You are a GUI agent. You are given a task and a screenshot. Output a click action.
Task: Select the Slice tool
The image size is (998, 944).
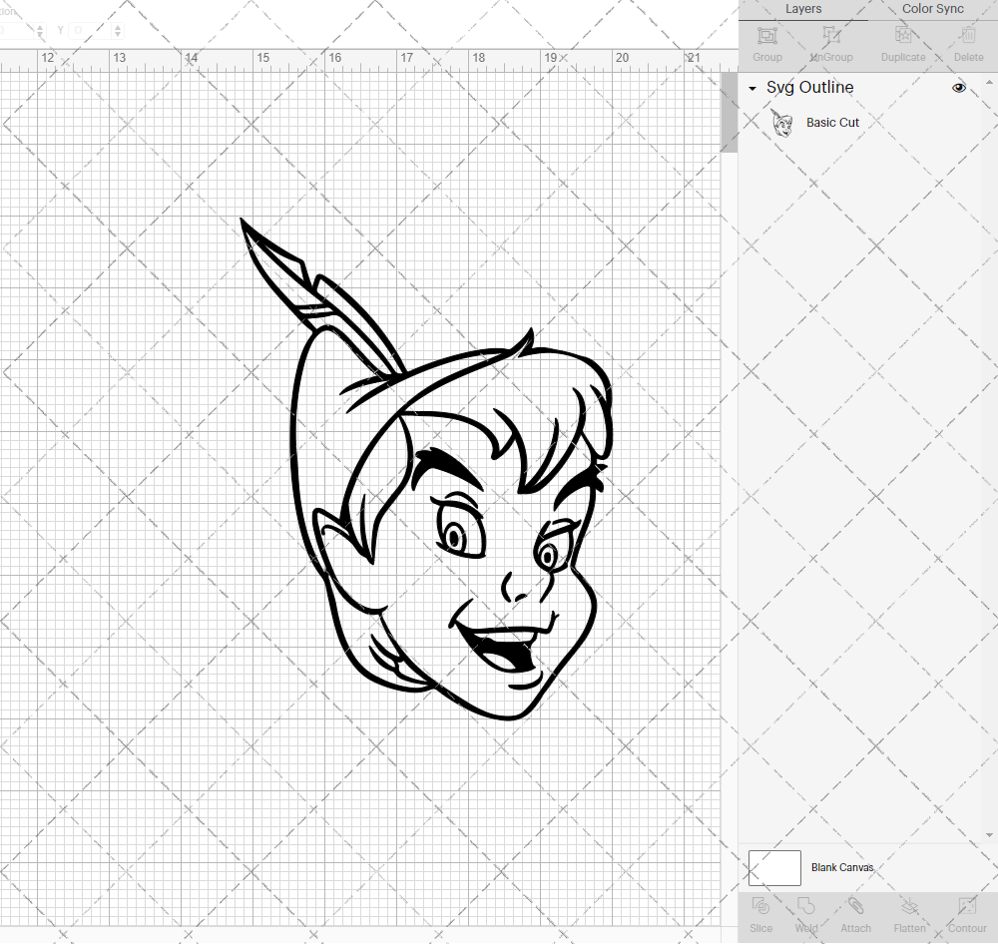pyautogui.click(x=760, y=913)
